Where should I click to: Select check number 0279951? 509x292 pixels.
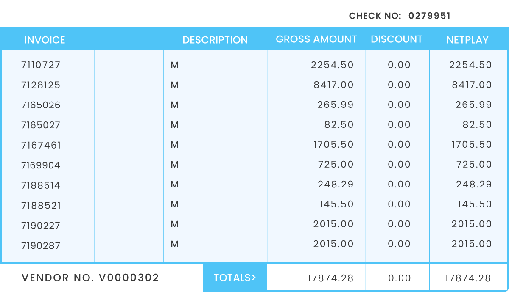pyautogui.click(x=429, y=16)
